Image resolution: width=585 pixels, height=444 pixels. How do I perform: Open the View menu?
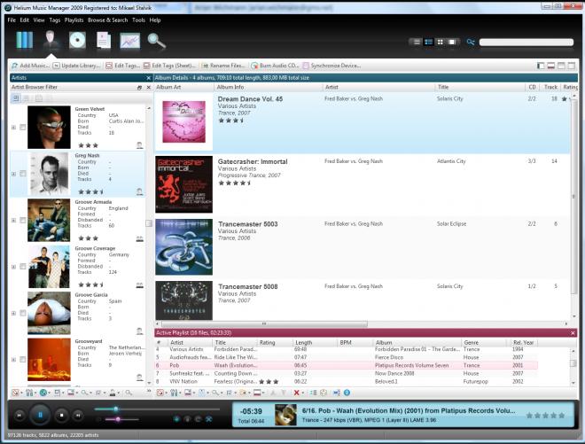[39, 20]
